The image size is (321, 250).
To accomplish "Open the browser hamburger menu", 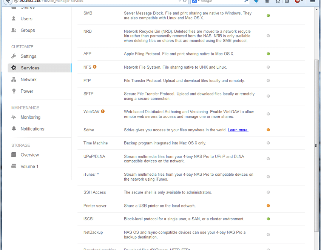I will 312,1.
